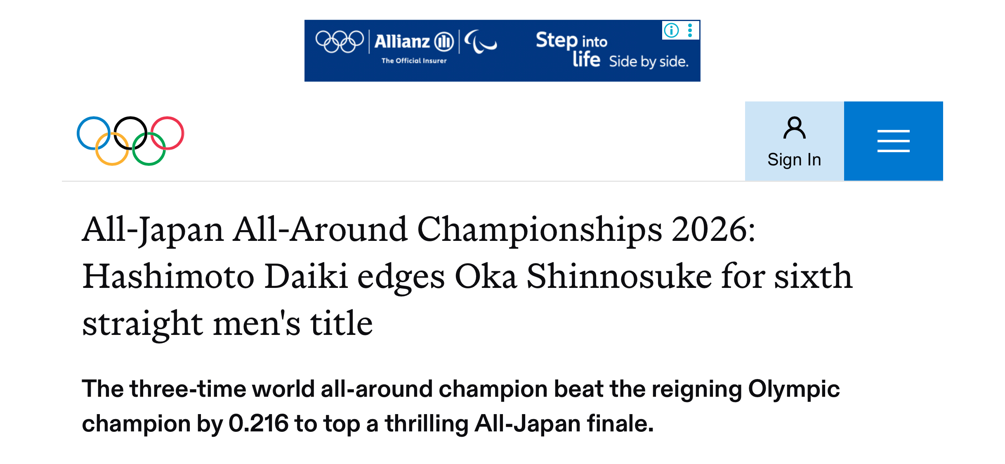Click the "0.216" margin in the summary

258,424
